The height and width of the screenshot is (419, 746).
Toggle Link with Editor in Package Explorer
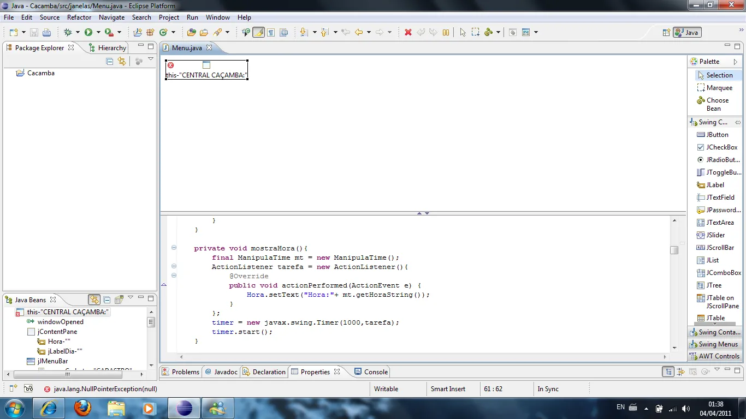(x=121, y=62)
